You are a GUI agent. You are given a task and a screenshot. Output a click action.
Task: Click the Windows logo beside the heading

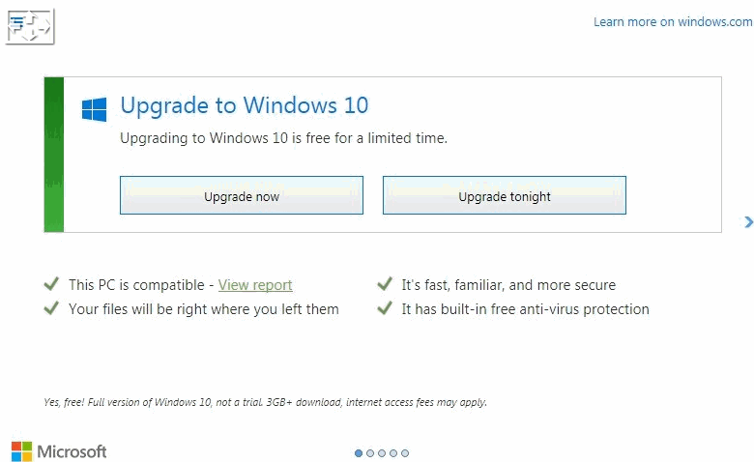95,109
